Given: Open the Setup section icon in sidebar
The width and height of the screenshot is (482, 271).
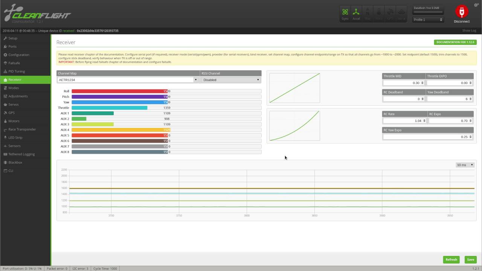Looking at the screenshot, I should [5, 38].
